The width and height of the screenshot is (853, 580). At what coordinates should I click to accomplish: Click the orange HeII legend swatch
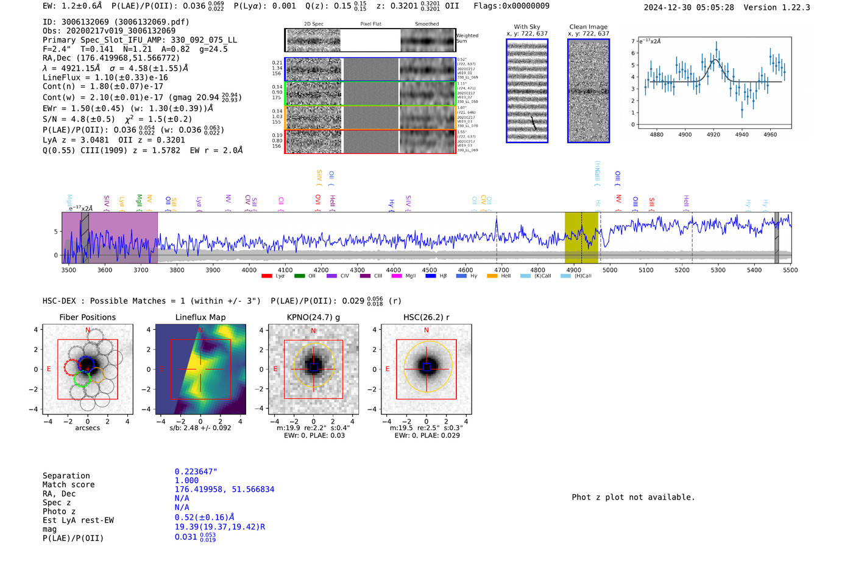pyautogui.click(x=492, y=276)
